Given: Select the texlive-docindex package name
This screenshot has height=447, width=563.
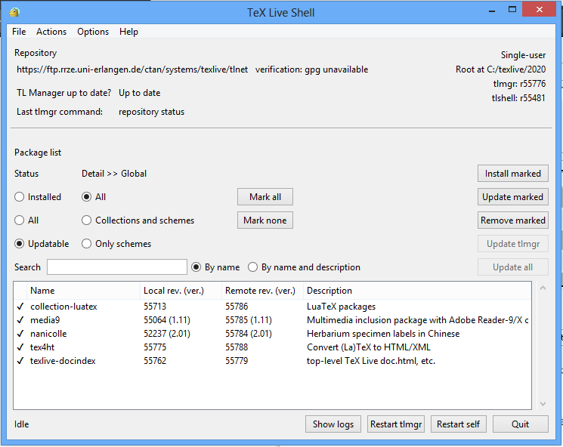Looking at the screenshot, I should tap(63, 361).
